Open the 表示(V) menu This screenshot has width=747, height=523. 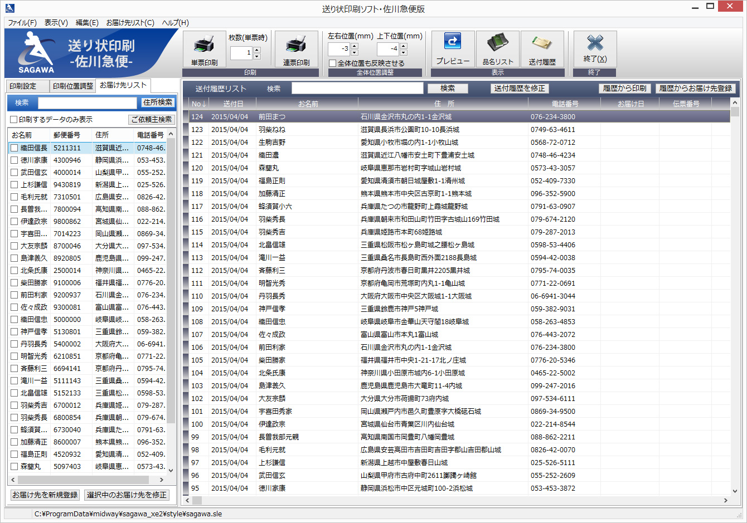click(x=56, y=23)
